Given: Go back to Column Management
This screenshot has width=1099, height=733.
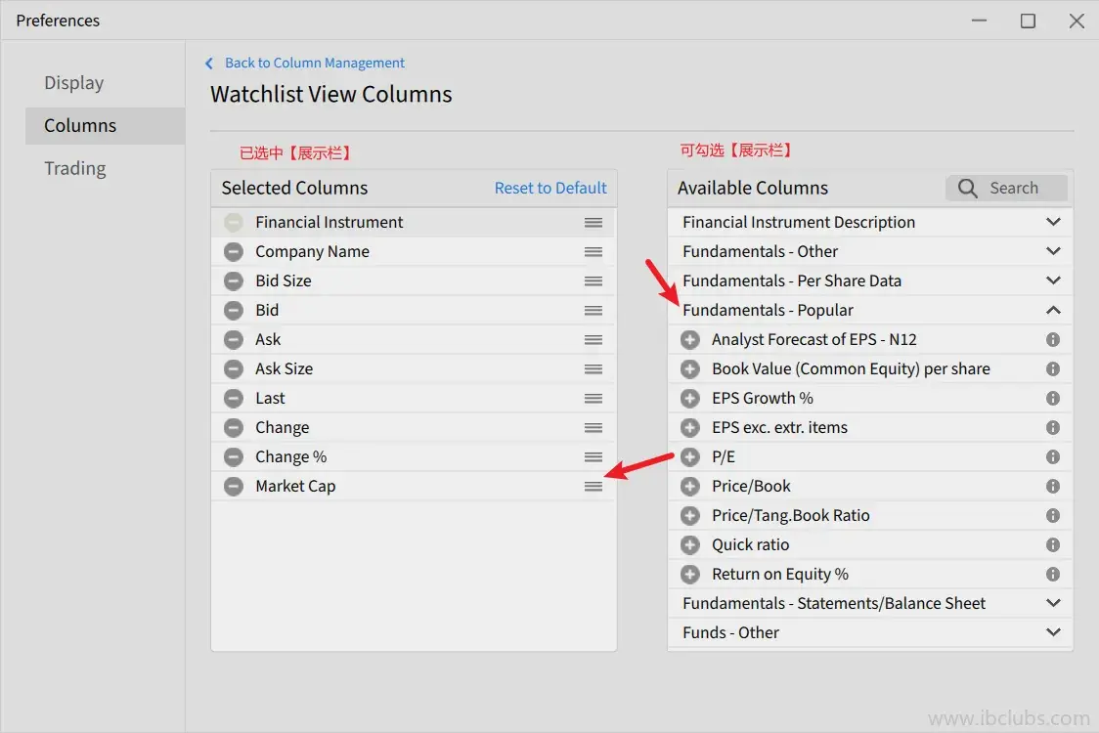Looking at the screenshot, I should pyautogui.click(x=305, y=64).
